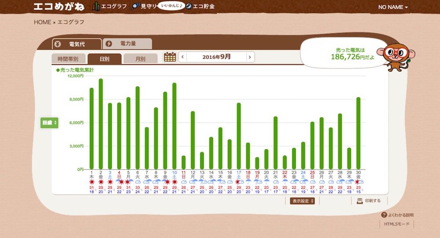Open 見守り in the top navigation
The height and width of the screenshot is (238, 440).
click(x=144, y=7)
